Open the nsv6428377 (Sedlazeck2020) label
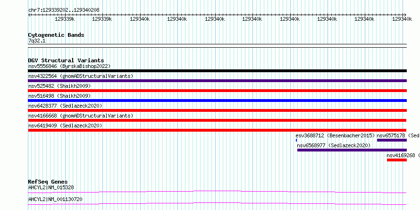Screen dimensions: 420x210 [x=65, y=106]
